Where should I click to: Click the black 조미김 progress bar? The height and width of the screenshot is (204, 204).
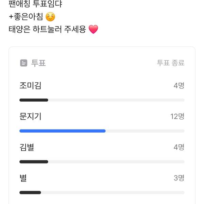(34, 100)
